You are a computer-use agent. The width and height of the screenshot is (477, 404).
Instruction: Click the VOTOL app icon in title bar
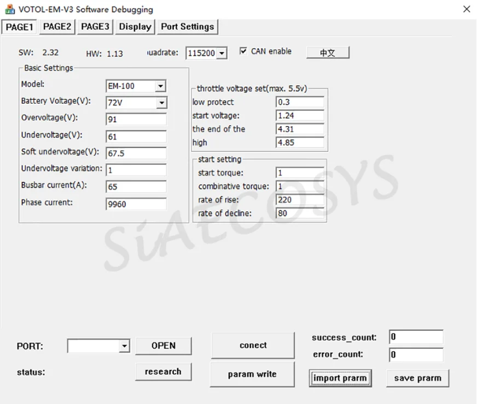point(10,9)
